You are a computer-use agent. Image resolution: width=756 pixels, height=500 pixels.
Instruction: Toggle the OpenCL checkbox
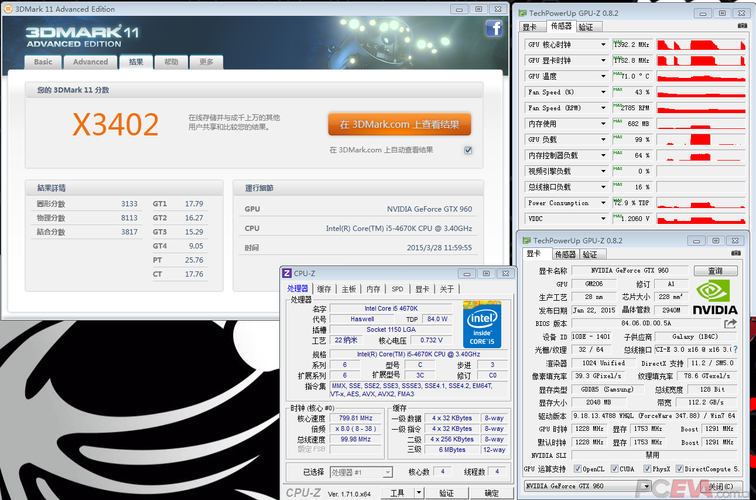[x=577, y=469]
